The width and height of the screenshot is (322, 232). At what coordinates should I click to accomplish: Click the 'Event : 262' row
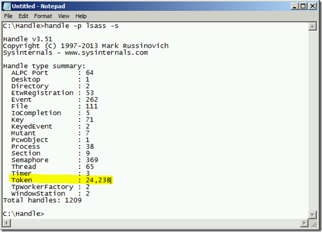[x=55, y=100]
